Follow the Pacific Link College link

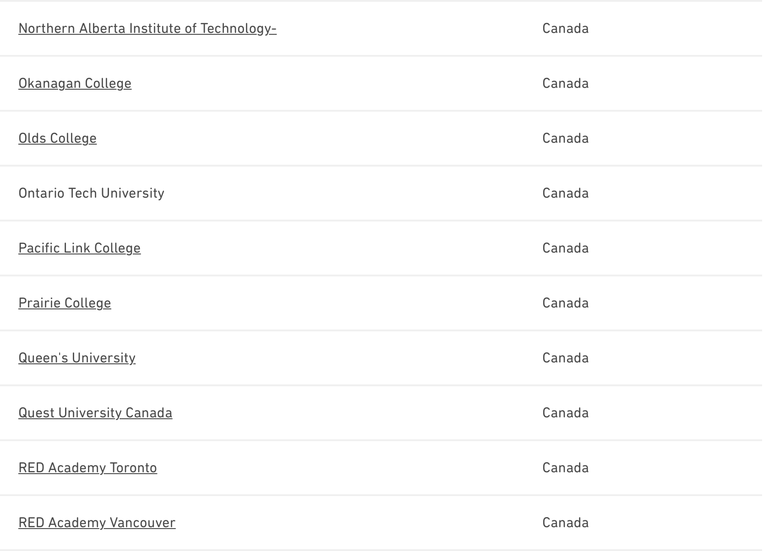(x=79, y=248)
